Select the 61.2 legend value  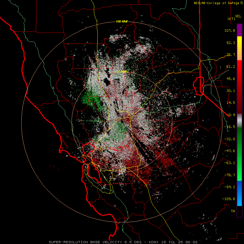pos(231,67)
